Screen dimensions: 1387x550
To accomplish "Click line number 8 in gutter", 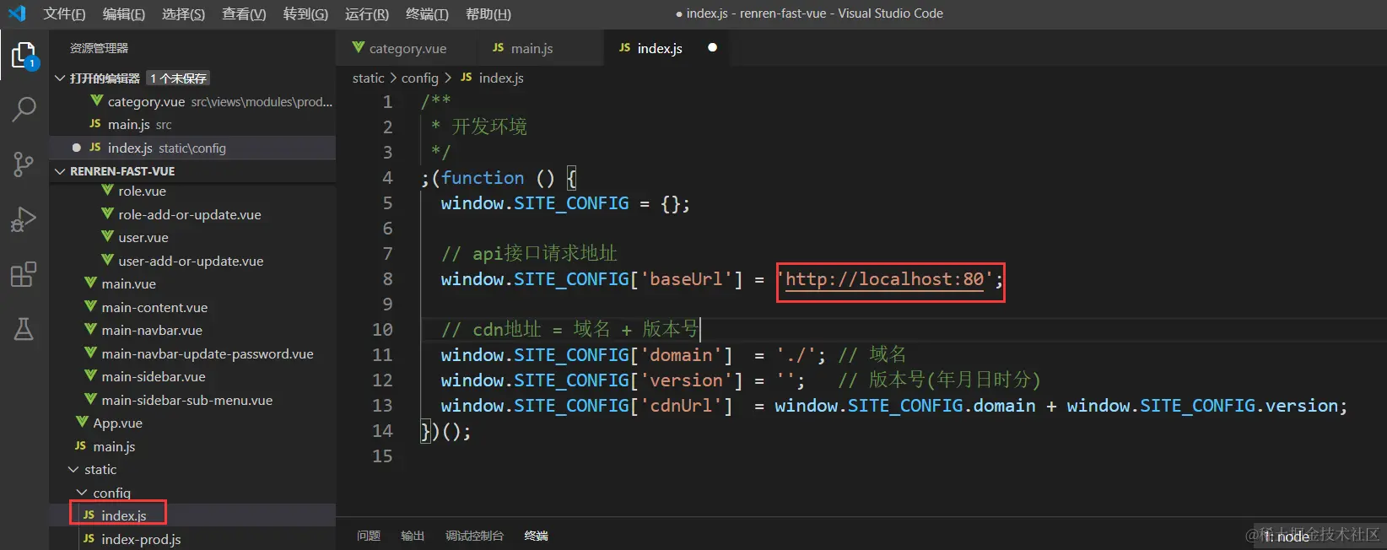I will [x=387, y=279].
